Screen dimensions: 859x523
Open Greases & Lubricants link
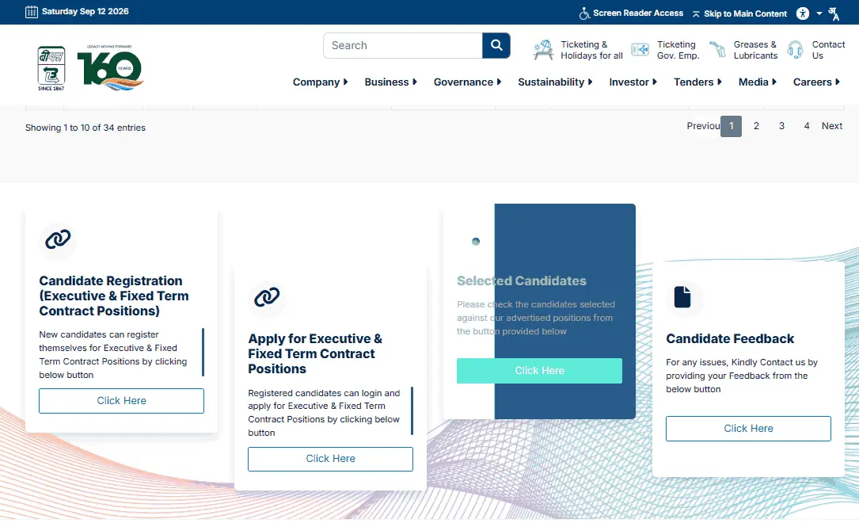755,50
